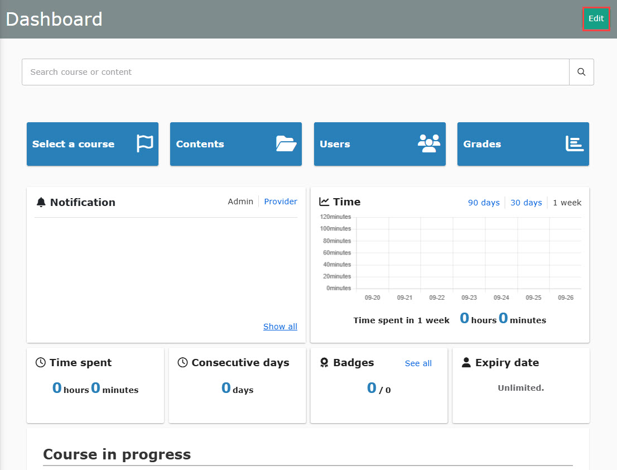Click the clock icon beside Time spent
Screen dimensions: 617x470
[x=41, y=363]
